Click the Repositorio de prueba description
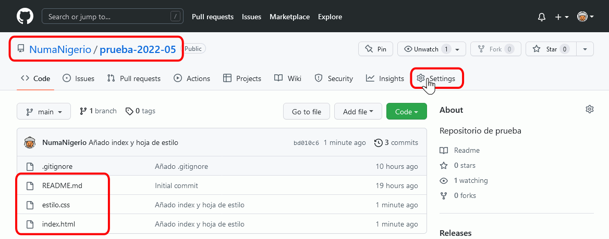This screenshot has width=609, height=239. tap(480, 131)
